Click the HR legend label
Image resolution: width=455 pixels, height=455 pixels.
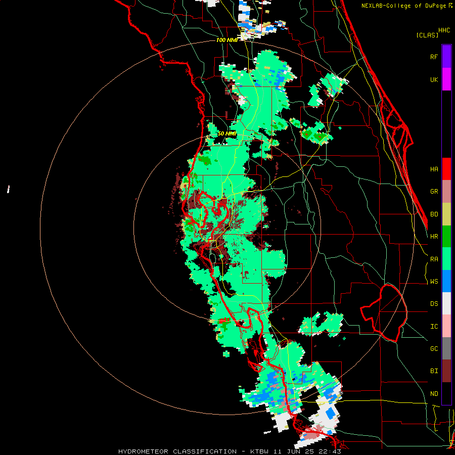click(434, 237)
